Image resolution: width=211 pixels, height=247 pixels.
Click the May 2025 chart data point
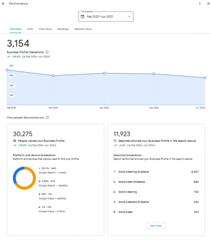pos(154,74)
